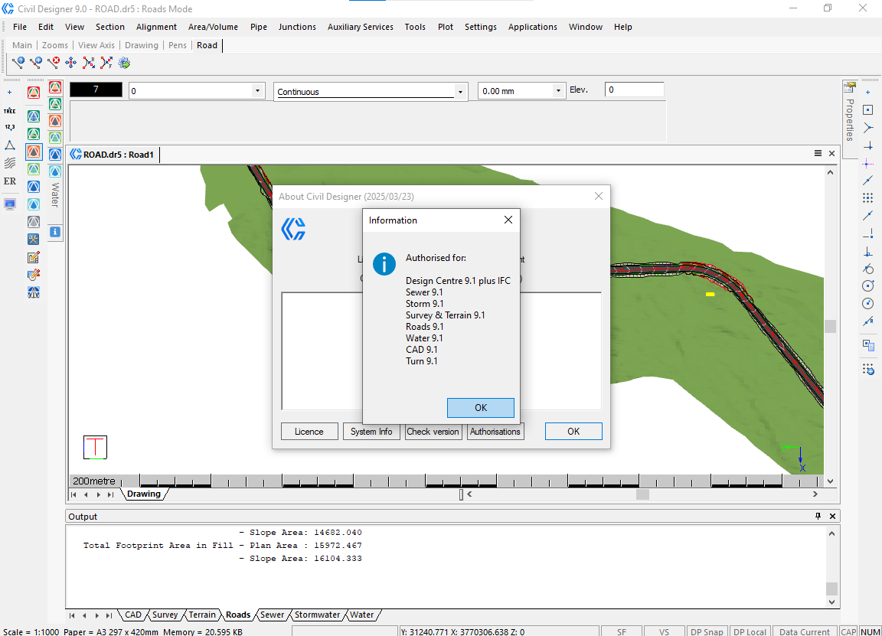The image size is (882, 636).
Task: Select the perpendicular snap icon
Action: point(868,251)
